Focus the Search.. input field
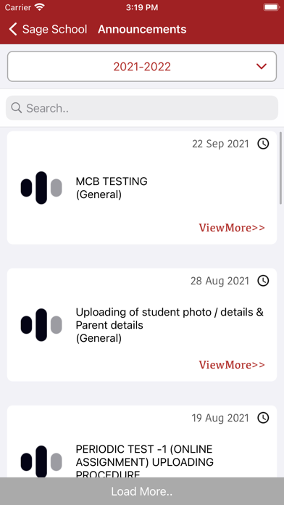This screenshot has height=505, width=284. tap(142, 108)
